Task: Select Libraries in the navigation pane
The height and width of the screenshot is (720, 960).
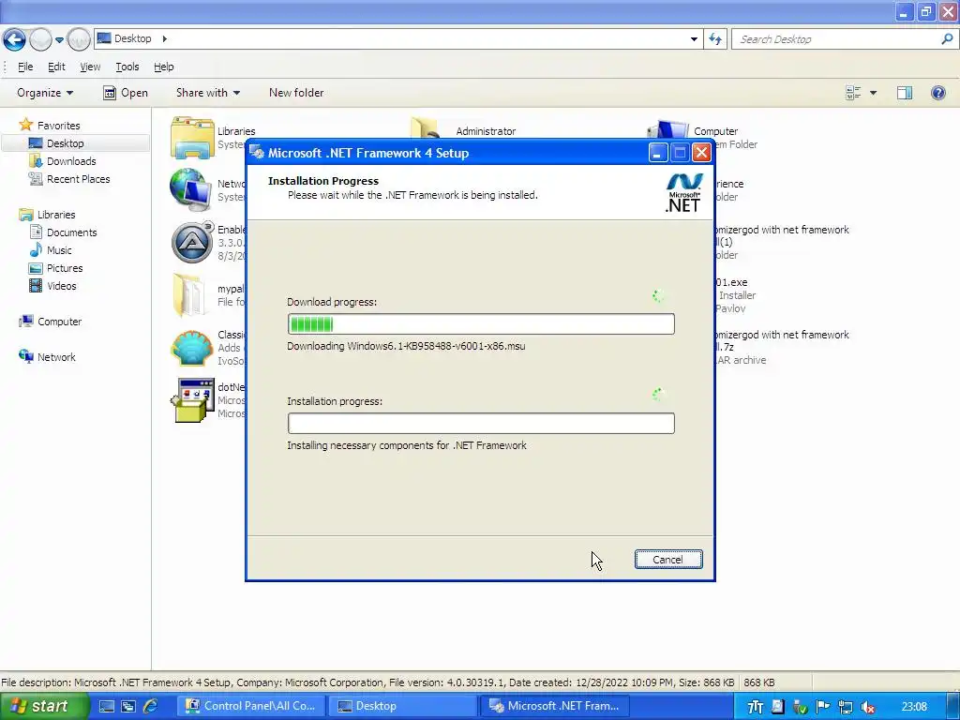Action: tap(55, 215)
